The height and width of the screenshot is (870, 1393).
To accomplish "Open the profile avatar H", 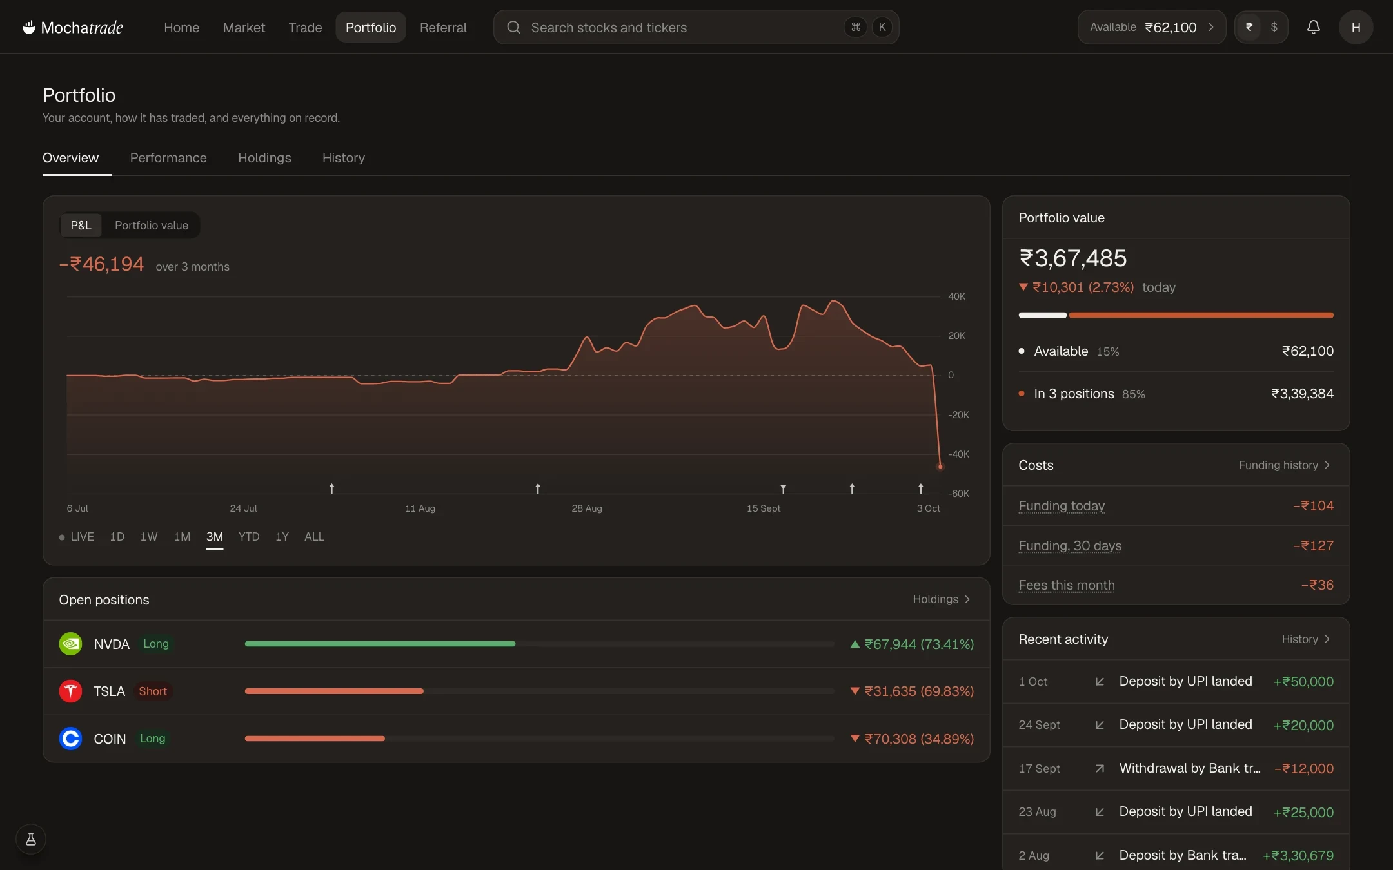I will [x=1356, y=27].
